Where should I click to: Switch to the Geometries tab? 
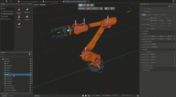point(163,15)
